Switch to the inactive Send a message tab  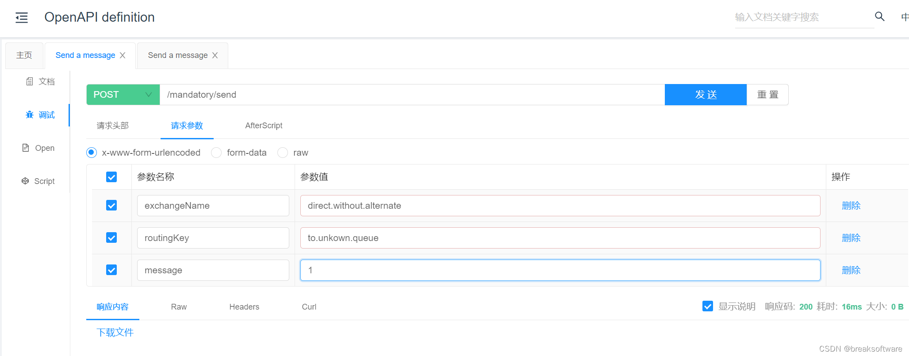point(177,55)
